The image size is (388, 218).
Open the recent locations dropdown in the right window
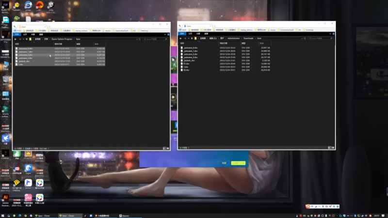[189, 38]
